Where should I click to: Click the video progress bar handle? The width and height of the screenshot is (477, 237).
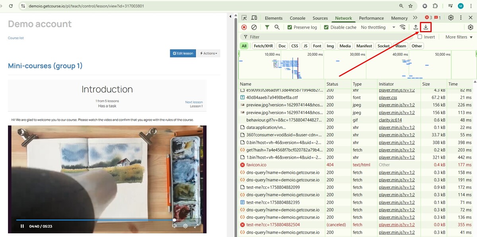(x=174, y=220)
